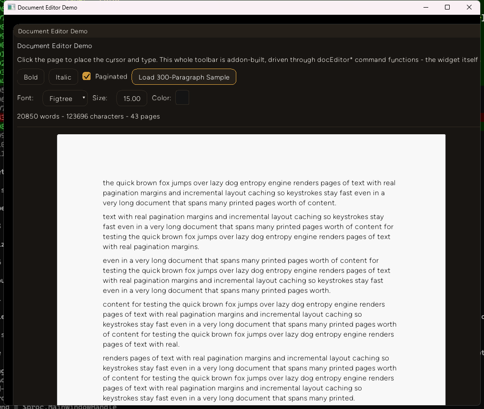Image resolution: width=484 pixels, height=409 pixels.
Task: Maximize the Document Editor Demo window
Action: tap(447, 7)
